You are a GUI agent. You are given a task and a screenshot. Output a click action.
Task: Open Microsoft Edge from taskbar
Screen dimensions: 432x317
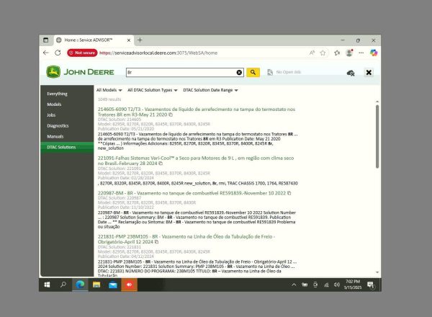click(x=80, y=285)
